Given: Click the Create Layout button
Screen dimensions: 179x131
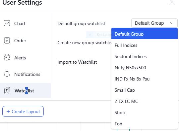Looking at the screenshot, I should [x=23, y=111].
